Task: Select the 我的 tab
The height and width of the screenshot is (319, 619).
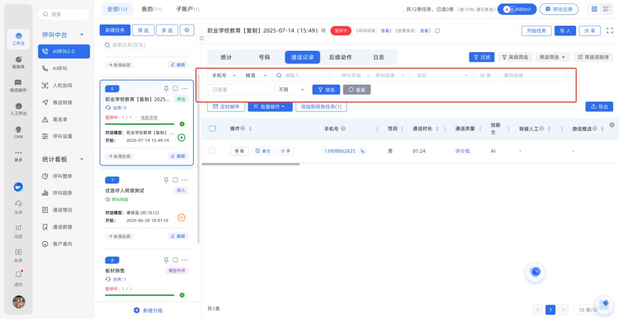Action: (151, 9)
